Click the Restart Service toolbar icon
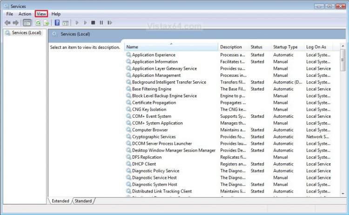 (109, 22)
